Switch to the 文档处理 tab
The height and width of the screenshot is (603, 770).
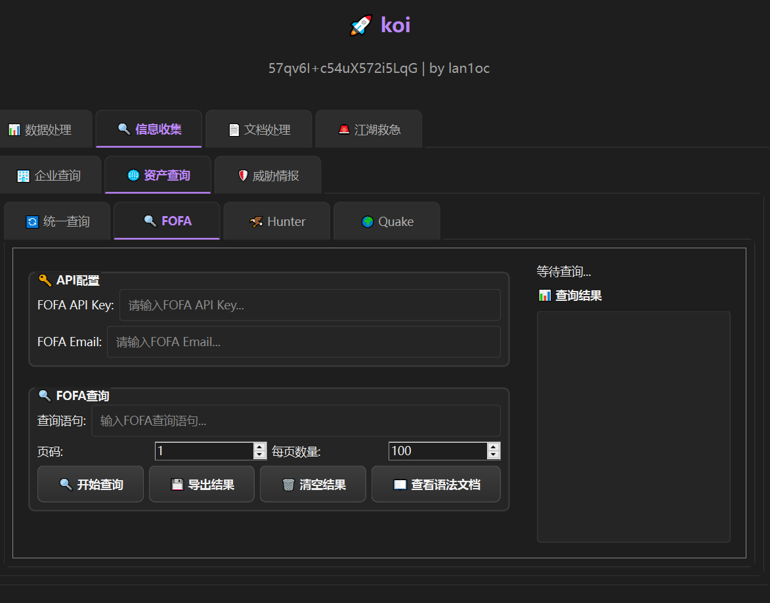click(259, 129)
